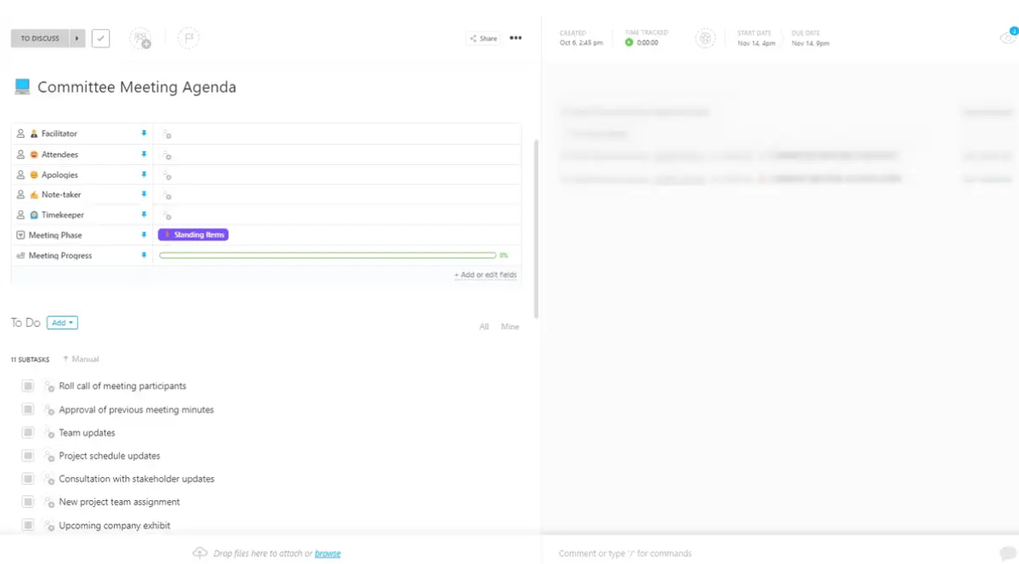This screenshot has width=1019, height=564.
Task: Assign people in Attendees field
Action: coord(167,155)
